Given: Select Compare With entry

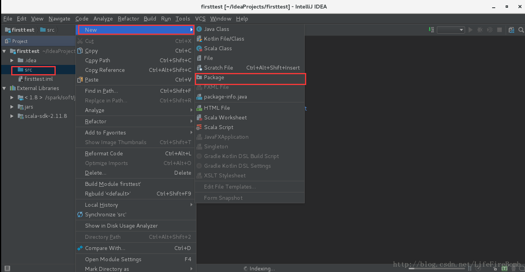Looking at the screenshot, I should click(136, 248).
